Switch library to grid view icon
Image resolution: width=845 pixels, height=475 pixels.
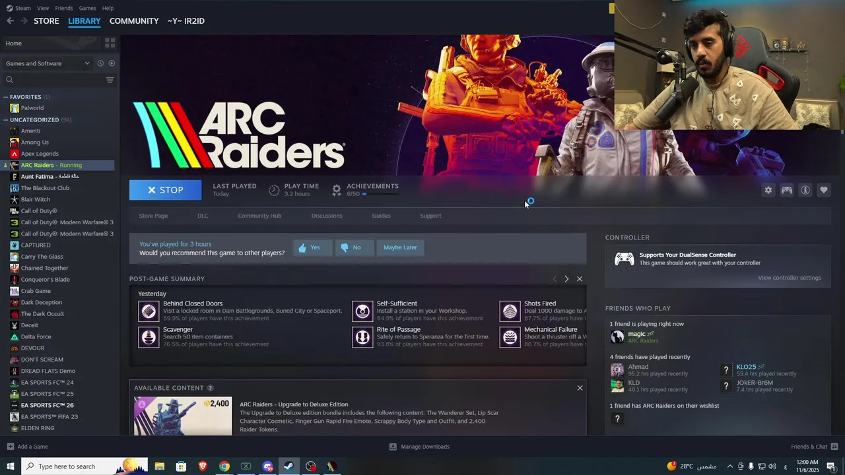click(110, 43)
